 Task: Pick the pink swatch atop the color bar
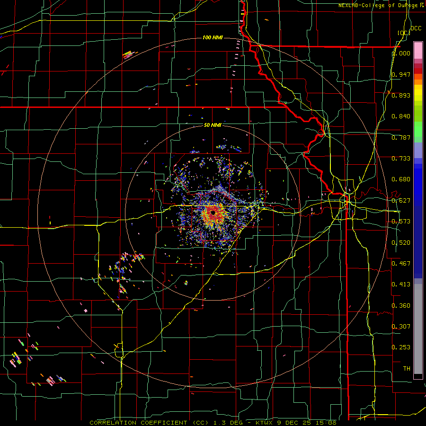[418, 50]
